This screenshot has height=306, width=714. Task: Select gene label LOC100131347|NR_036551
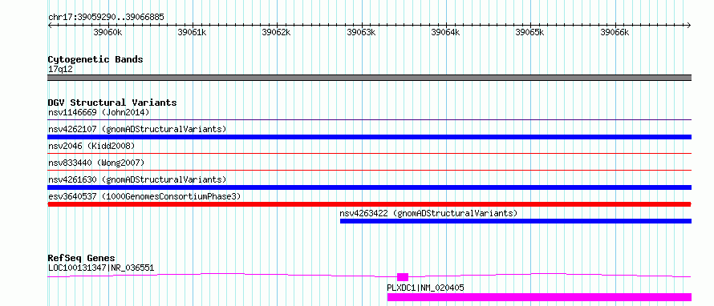pyautogui.click(x=101, y=268)
